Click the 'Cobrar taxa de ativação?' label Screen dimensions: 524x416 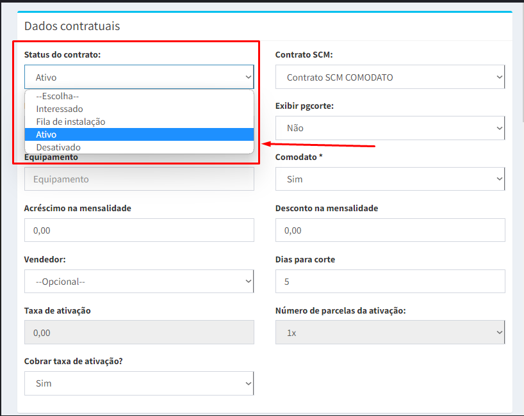pos(73,361)
